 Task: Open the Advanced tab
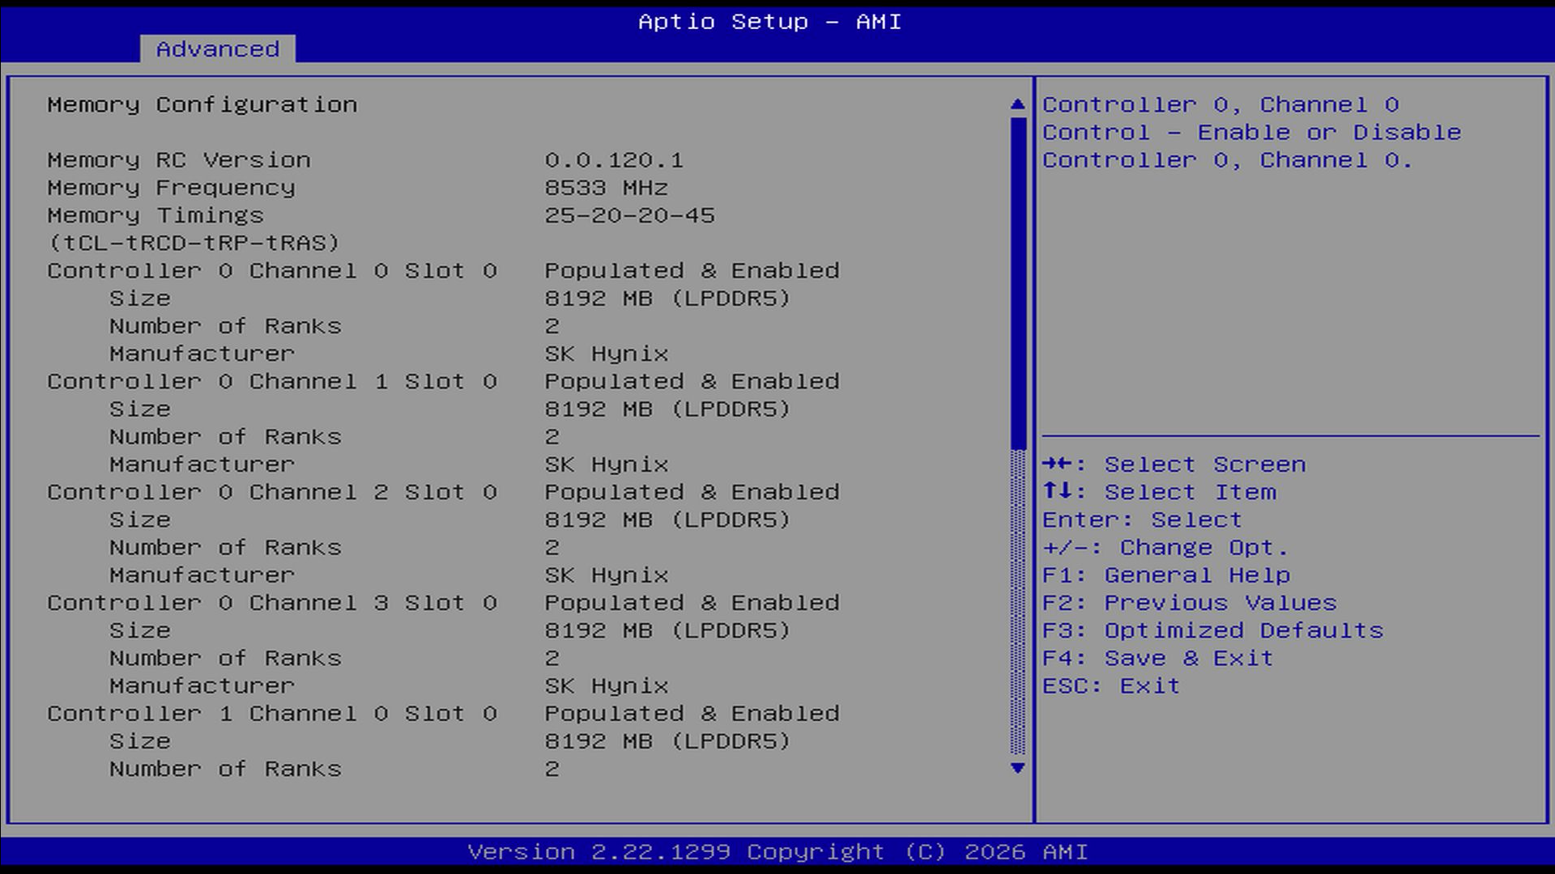click(x=217, y=49)
